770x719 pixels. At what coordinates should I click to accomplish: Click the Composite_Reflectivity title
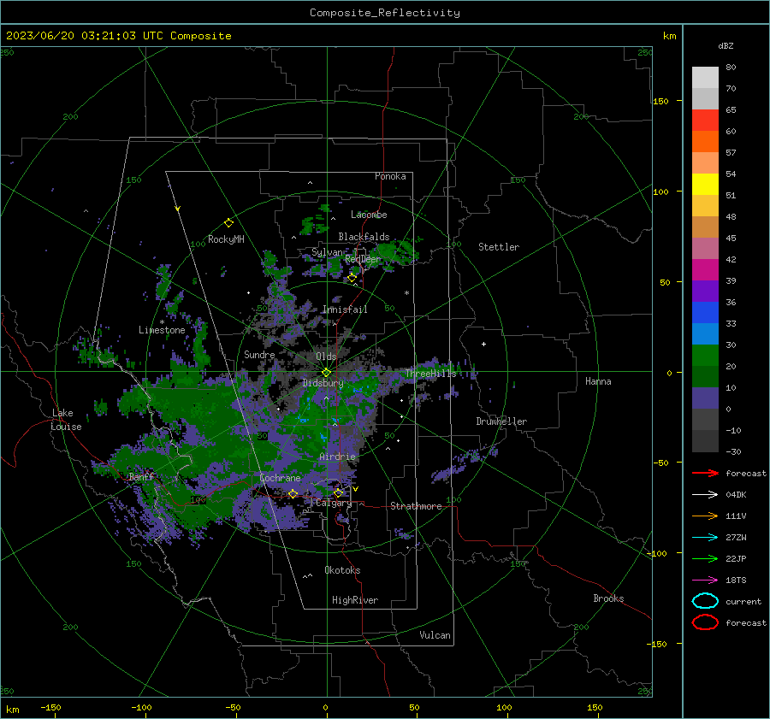click(385, 13)
